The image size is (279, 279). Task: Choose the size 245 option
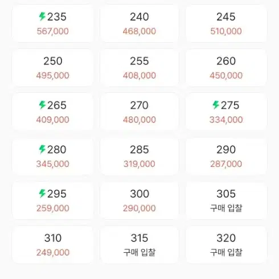(x=226, y=23)
